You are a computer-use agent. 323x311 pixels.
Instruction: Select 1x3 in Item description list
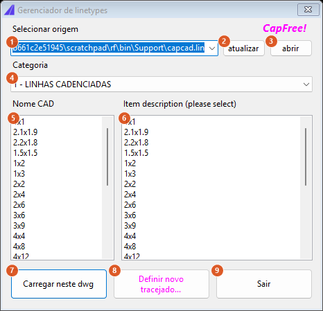tap(211, 174)
